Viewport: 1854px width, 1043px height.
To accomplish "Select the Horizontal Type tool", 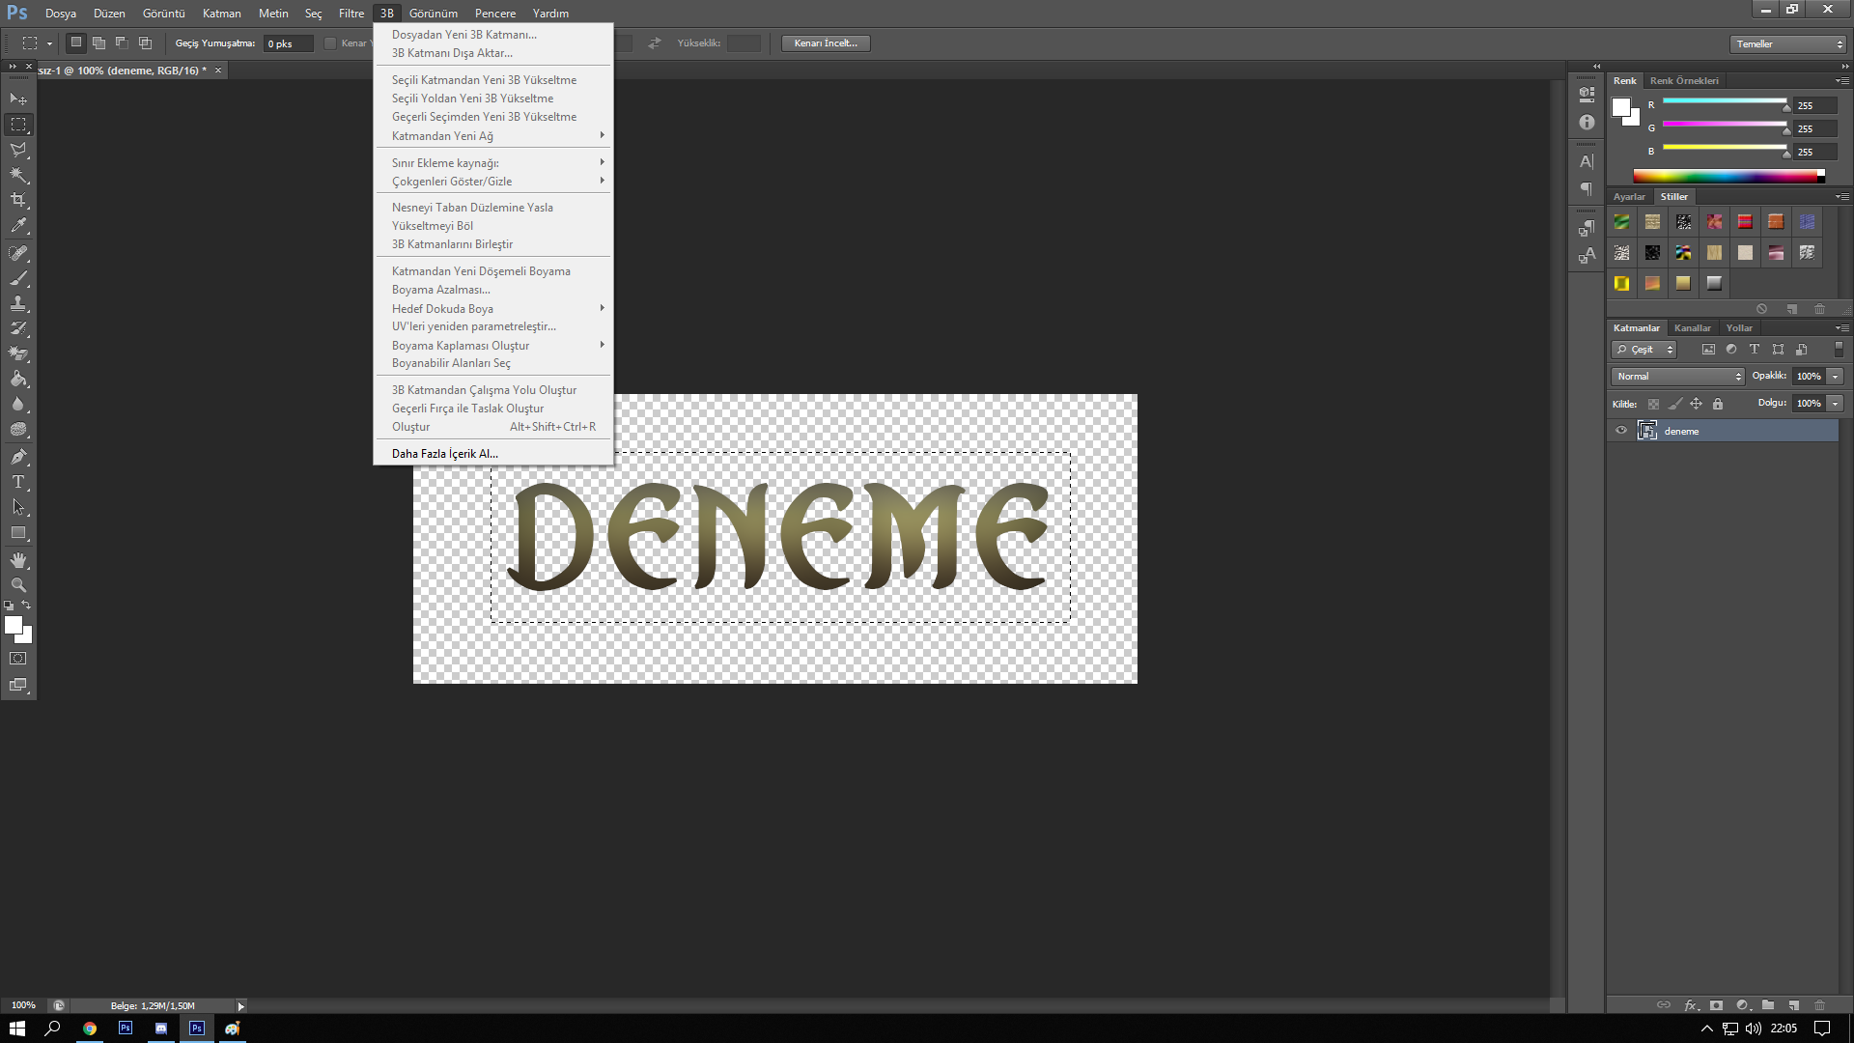I will tap(18, 482).
